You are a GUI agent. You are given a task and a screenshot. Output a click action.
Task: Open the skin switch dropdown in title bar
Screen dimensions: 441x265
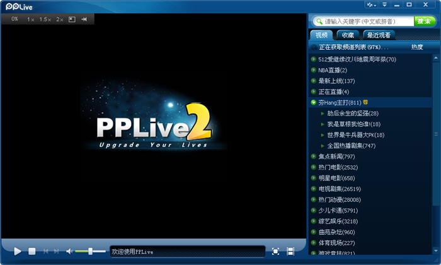click(x=372, y=5)
